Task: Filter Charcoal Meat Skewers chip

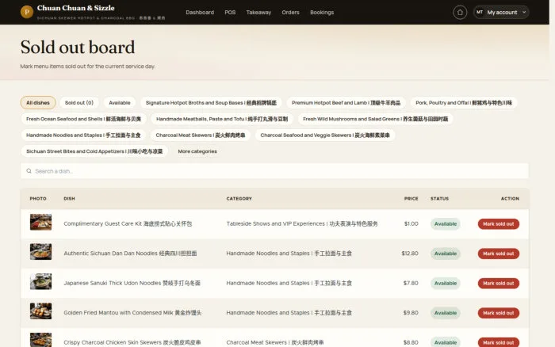Action: tap(201, 135)
